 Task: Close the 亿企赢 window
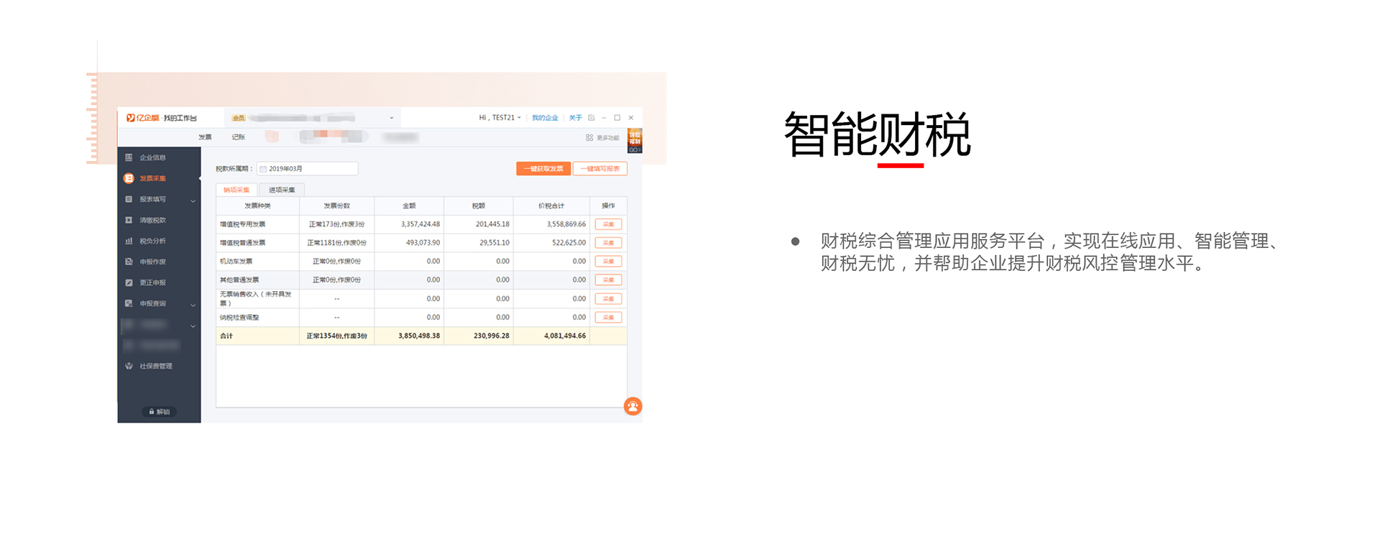click(x=631, y=118)
